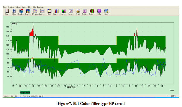Click the Edit toolbar icon

pos(49,12)
